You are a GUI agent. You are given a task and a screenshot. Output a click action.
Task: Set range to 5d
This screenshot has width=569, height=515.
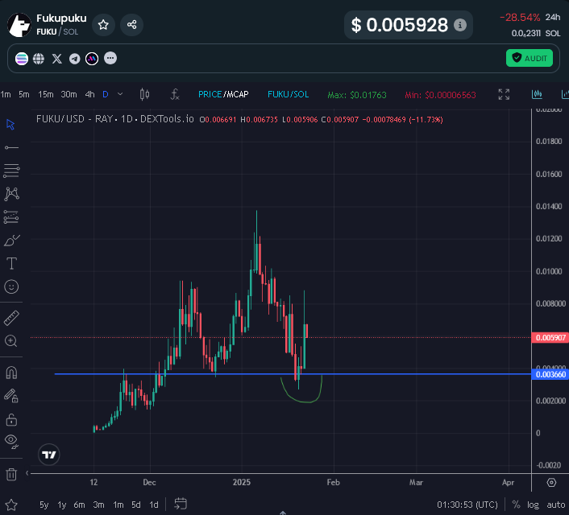coord(136,505)
